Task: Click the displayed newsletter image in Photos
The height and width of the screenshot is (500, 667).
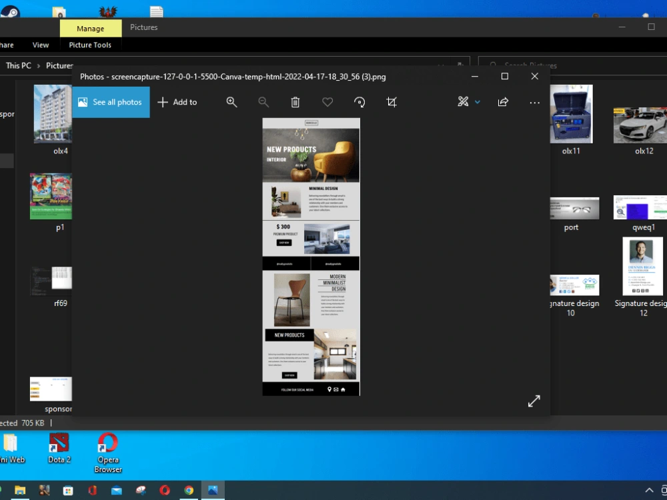Action: point(311,257)
